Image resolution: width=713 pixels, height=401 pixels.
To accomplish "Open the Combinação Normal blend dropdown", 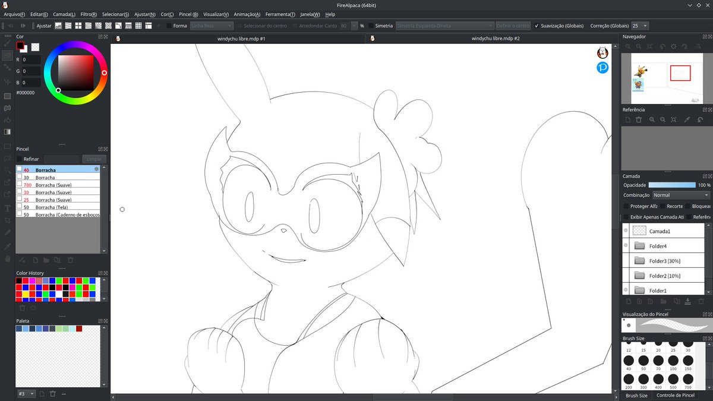I will 681,195.
